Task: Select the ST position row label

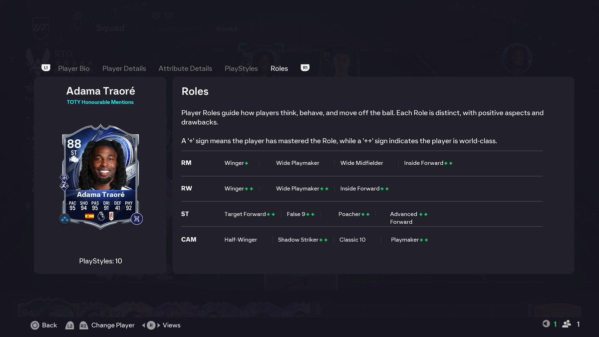Action: tap(185, 214)
